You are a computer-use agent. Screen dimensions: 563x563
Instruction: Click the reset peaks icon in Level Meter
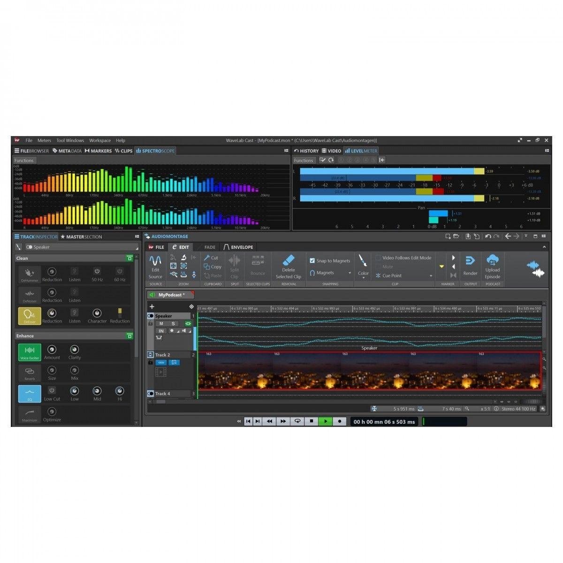point(331,160)
